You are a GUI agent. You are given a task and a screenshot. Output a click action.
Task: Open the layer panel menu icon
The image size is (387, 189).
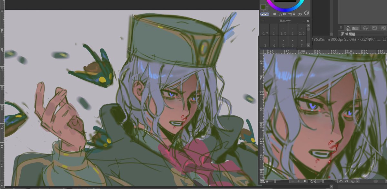tap(341, 27)
